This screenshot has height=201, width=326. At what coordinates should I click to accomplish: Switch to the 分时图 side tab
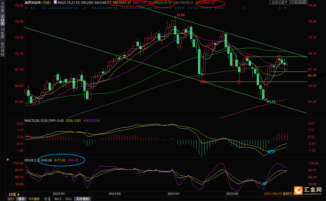[x=2, y=7]
